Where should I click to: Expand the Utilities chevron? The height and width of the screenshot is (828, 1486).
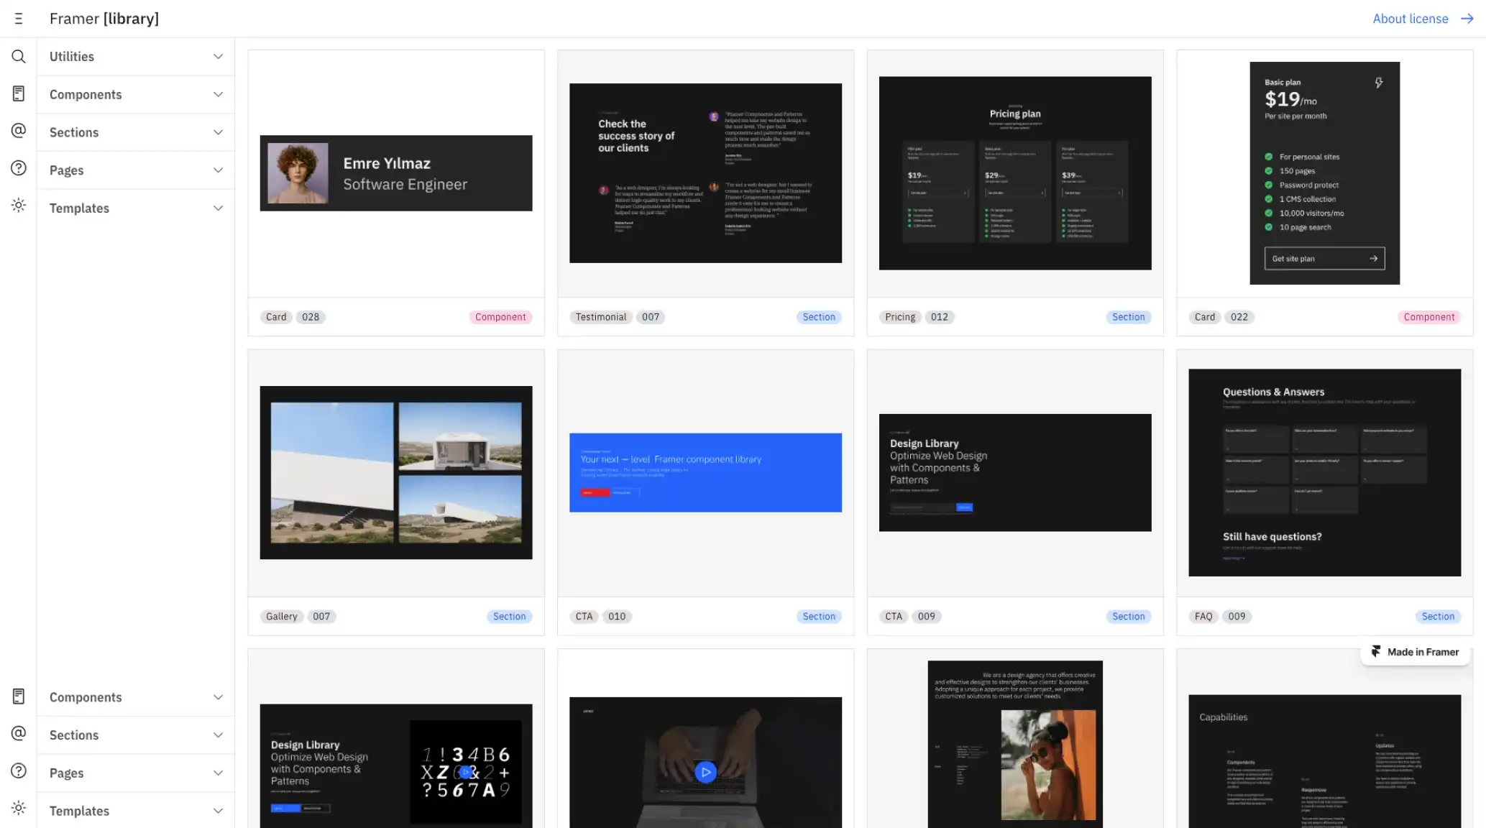(218, 57)
